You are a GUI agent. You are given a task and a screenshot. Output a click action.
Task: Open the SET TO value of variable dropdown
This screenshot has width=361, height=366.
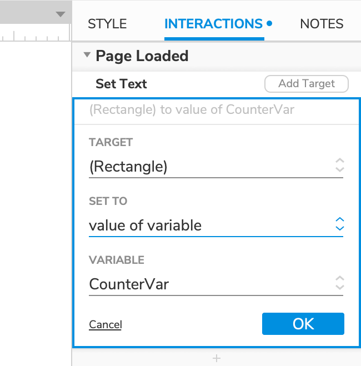(x=211, y=225)
